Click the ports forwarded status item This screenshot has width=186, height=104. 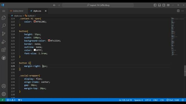tap(20, 100)
